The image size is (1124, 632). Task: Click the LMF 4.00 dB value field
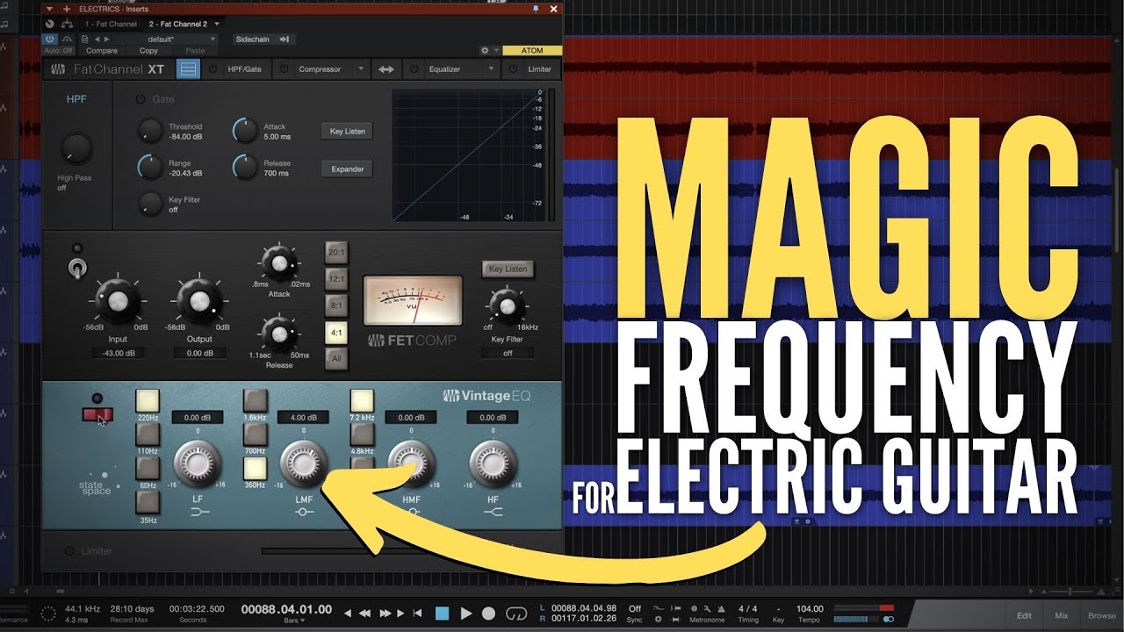tap(304, 418)
